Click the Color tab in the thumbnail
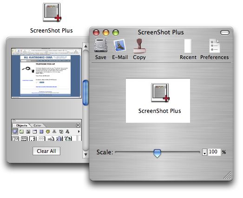243x198 pixels. click(x=37, y=125)
